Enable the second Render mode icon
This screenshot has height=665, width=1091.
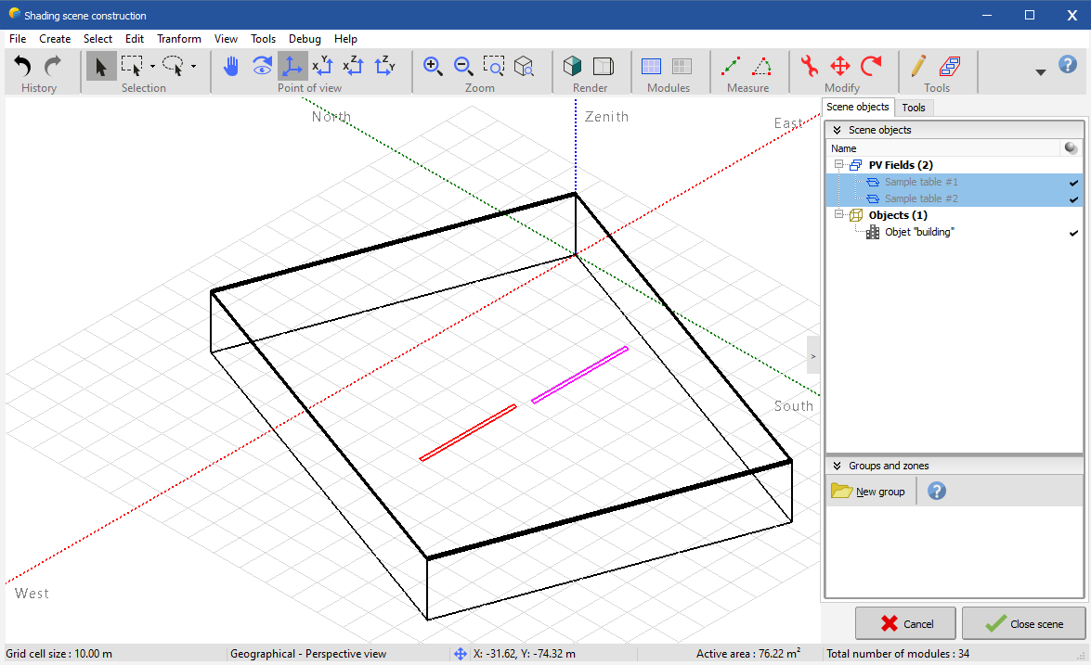coord(604,66)
